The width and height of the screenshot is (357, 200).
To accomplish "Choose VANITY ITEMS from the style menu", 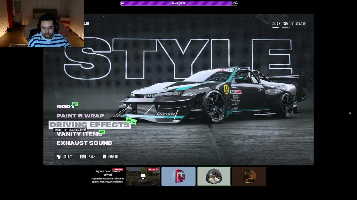I will pyautogui.click(x=79, y=134).
